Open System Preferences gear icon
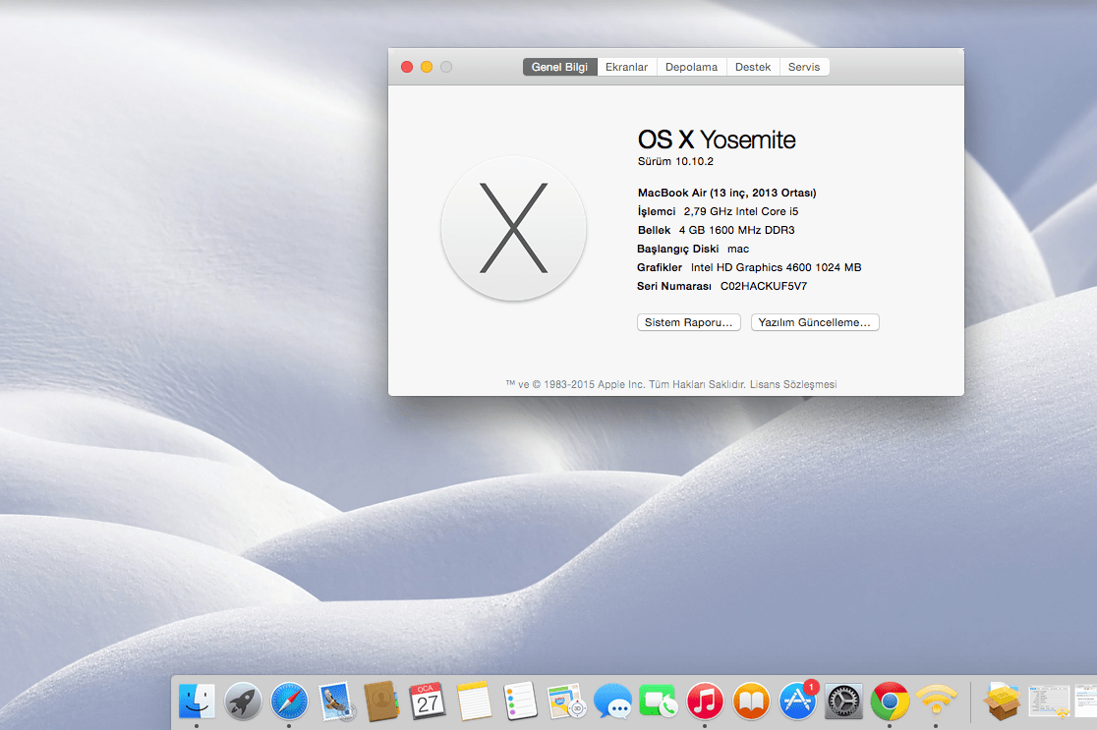 point(843,702)
